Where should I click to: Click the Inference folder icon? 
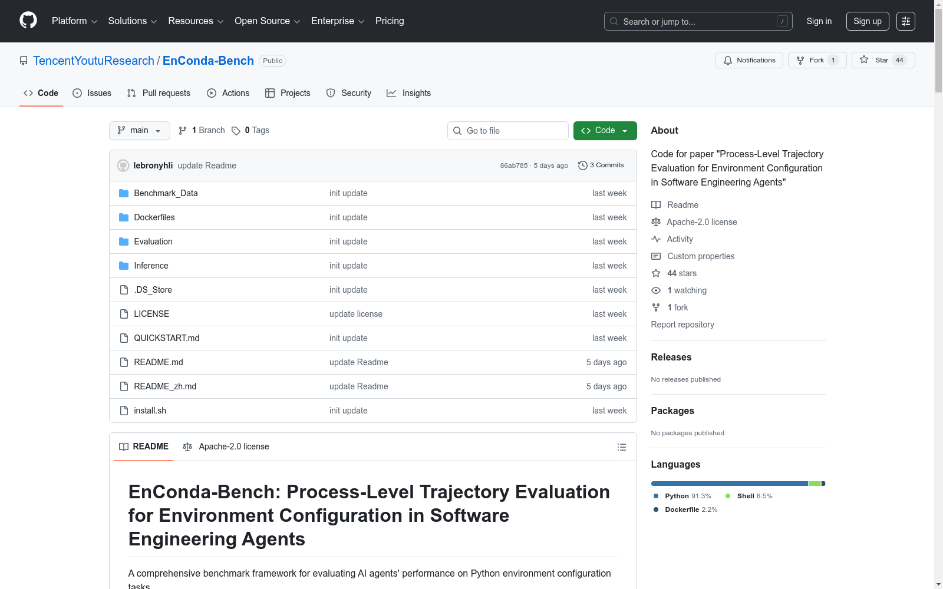[x=124, y=266]
